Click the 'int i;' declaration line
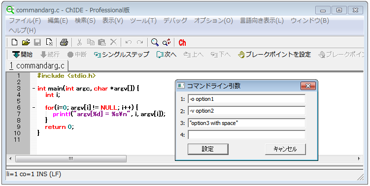Screen dimensions: 370x186 click(x=53, y=95)
